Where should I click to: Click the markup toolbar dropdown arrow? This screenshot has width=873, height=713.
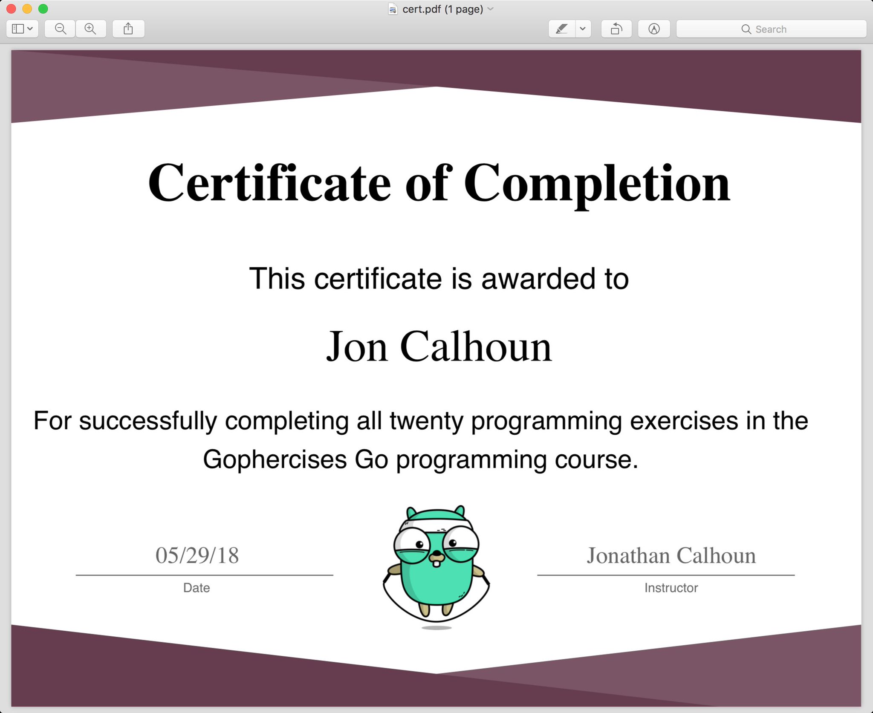(584, 29)
